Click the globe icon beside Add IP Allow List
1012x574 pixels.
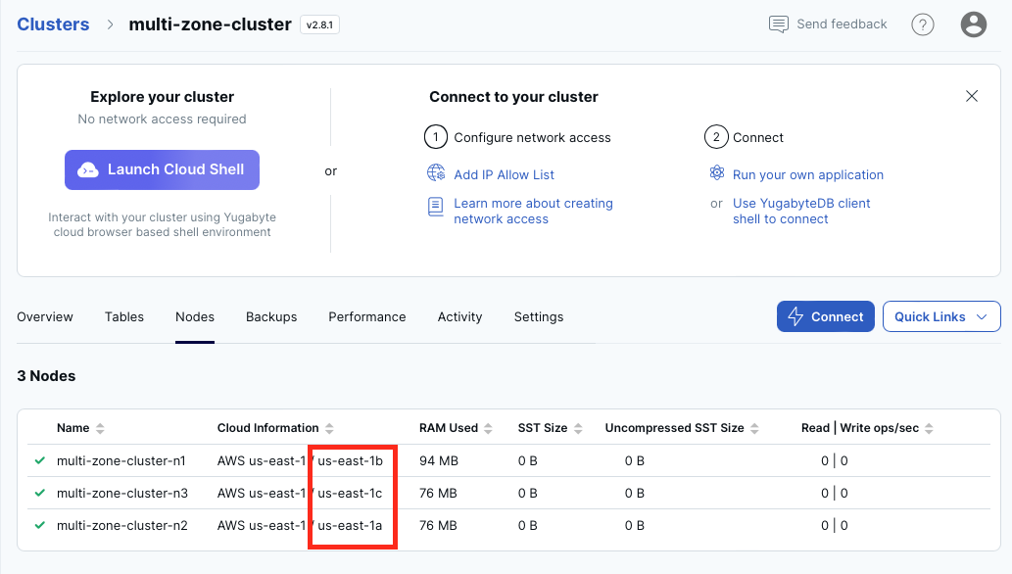tap(433, 174)
